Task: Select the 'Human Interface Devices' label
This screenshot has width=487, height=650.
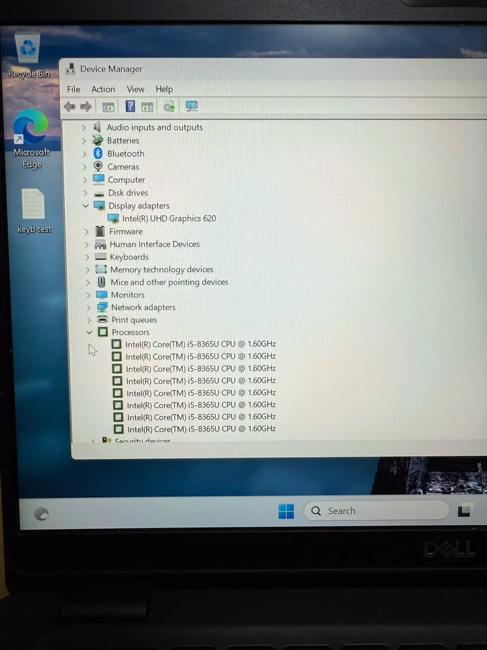Action: (155, 244)
